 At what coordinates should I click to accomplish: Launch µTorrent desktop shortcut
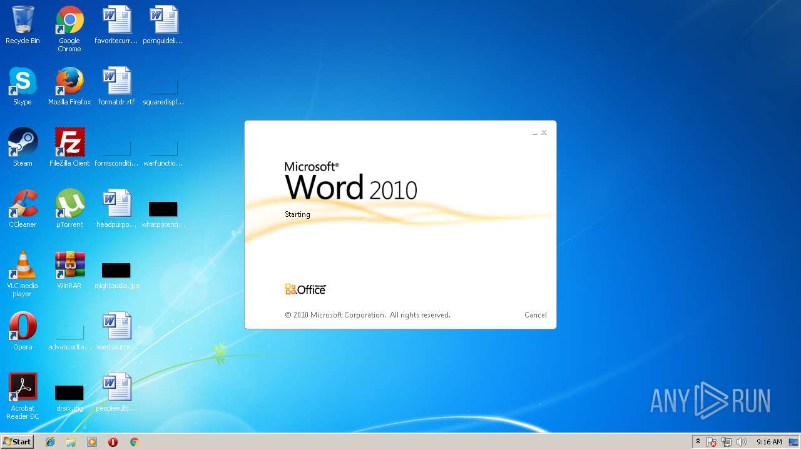[x=69, y=209]
